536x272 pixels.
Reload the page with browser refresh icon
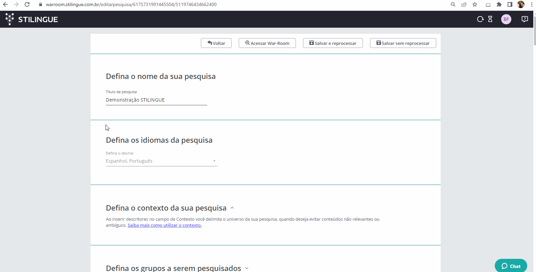[27, 4]
